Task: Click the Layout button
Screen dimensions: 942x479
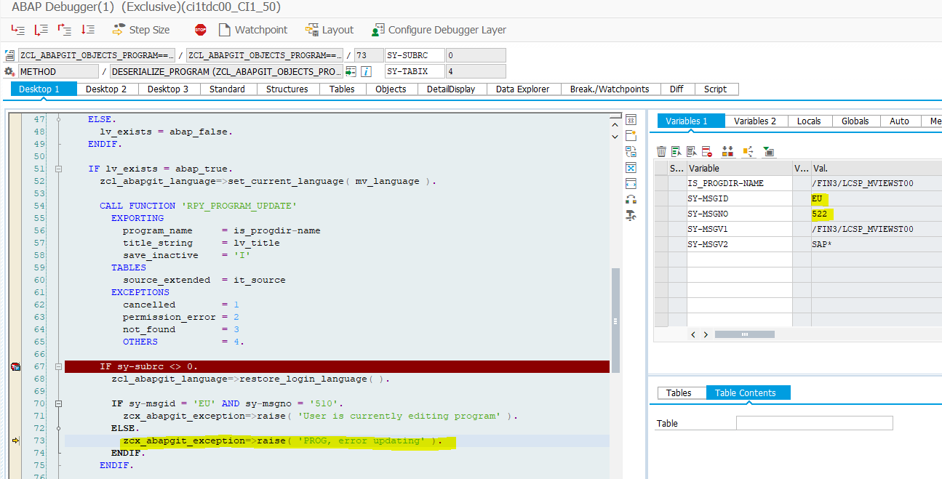Action: [x=330, y=30]
